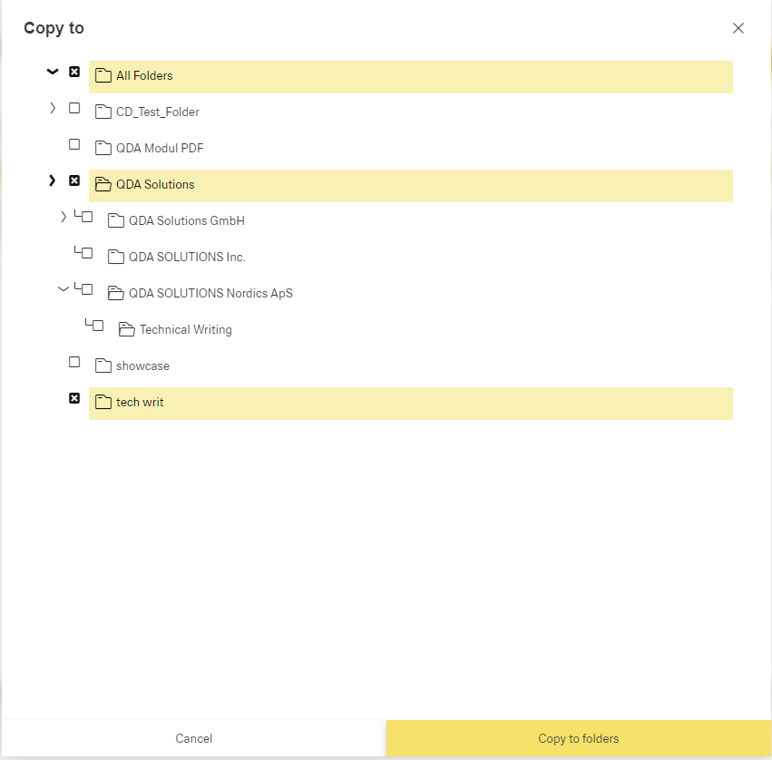
Task: Click the Technical Writing folder icon
Action: click(126, 330)
